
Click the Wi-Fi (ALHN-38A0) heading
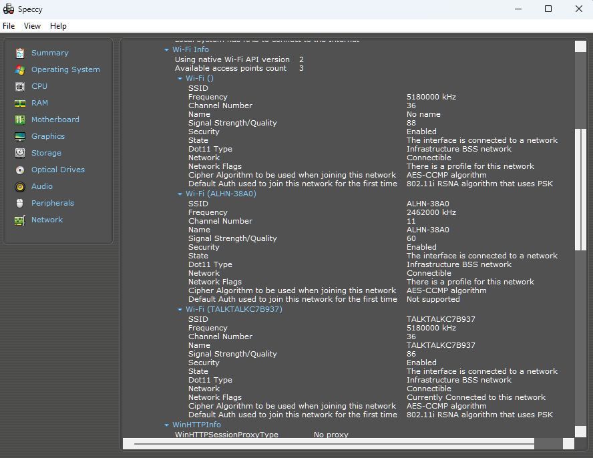click(221, 194)
